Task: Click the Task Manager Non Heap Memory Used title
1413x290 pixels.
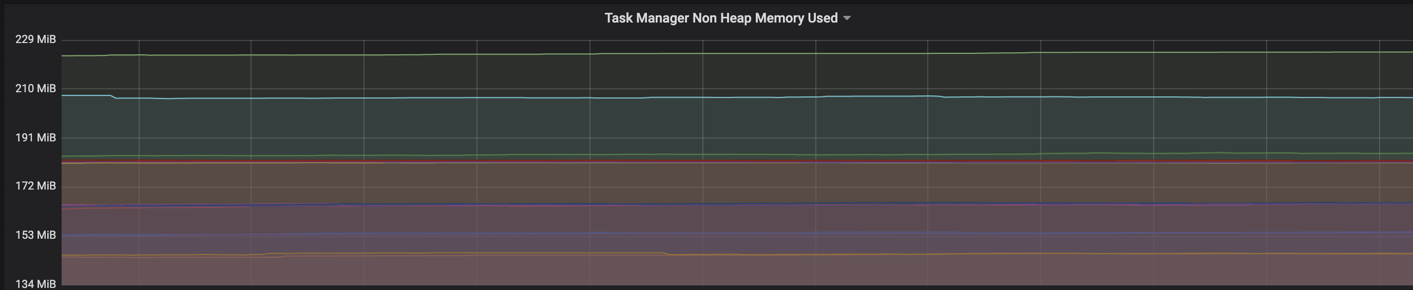Action: [x=721, y=18]
